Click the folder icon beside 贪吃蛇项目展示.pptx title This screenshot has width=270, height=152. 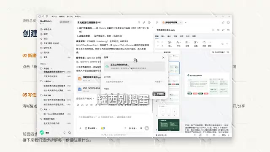click(x=228, y=30)
